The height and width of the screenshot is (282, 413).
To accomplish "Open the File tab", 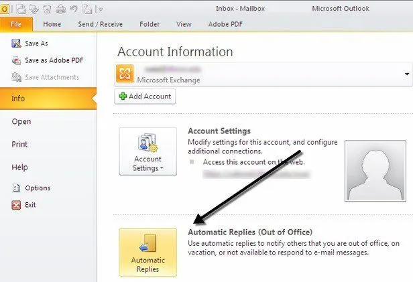I will coord(16,24).
